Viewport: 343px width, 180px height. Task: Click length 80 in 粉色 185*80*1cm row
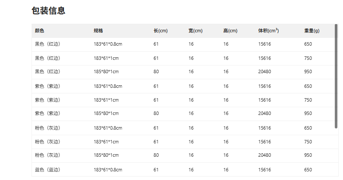coord(156,155)
